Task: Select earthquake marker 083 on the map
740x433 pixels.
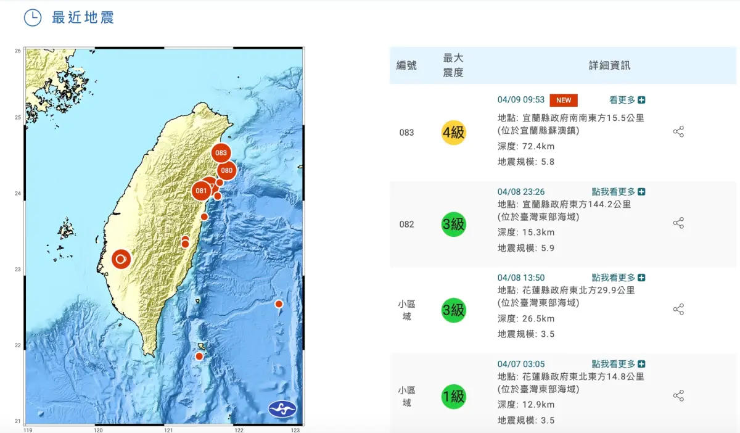Action: [x=220, y=153]
